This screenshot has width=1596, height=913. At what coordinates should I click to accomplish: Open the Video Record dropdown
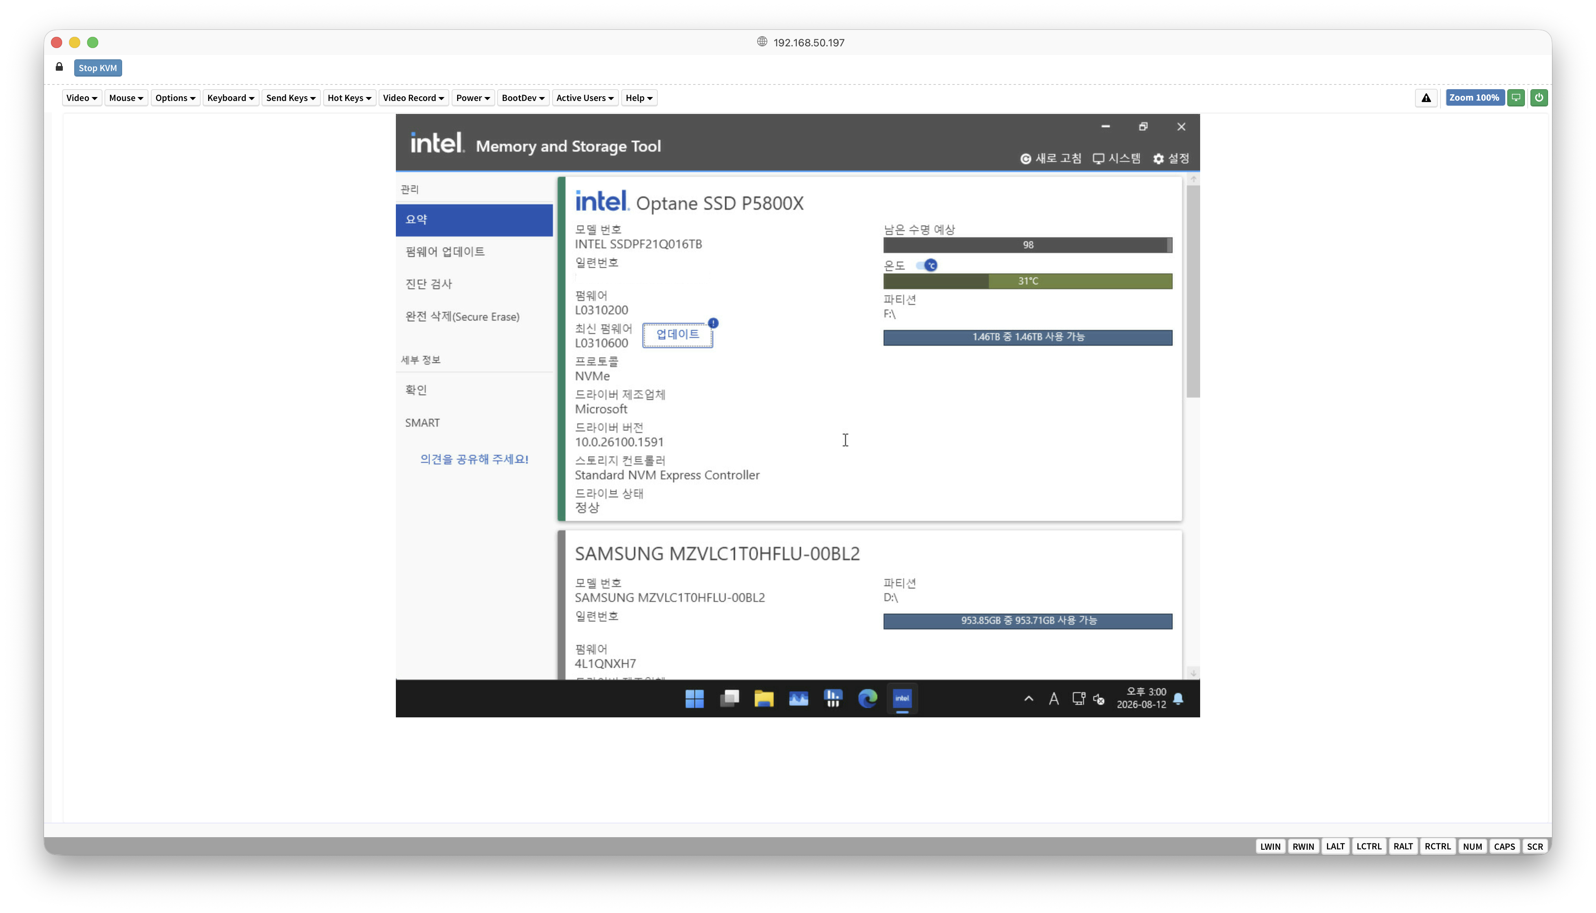click(x=414, y=98)
